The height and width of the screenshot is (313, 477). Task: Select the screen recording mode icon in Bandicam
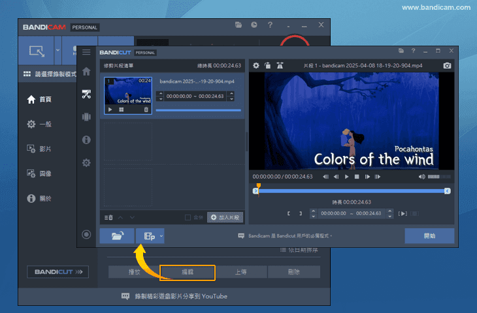pyautogui.click(x=37, y=51)
